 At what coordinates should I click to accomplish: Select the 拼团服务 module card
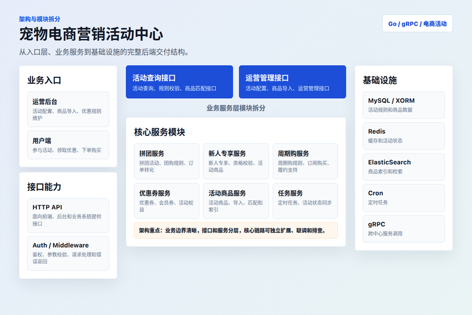[166, 161]
